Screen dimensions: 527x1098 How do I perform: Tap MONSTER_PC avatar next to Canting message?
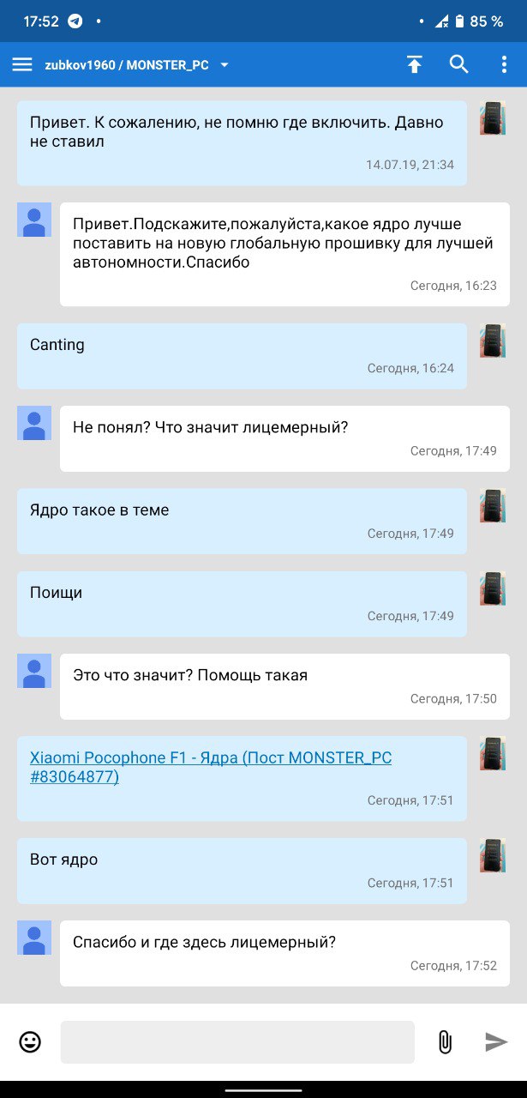(x=492, y=341)
